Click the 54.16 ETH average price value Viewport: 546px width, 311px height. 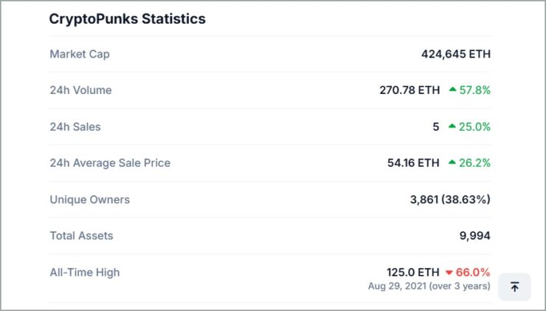[413, 163]
